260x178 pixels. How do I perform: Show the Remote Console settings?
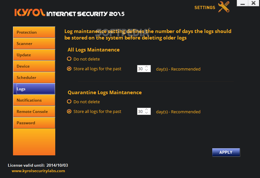pos(34,111)
